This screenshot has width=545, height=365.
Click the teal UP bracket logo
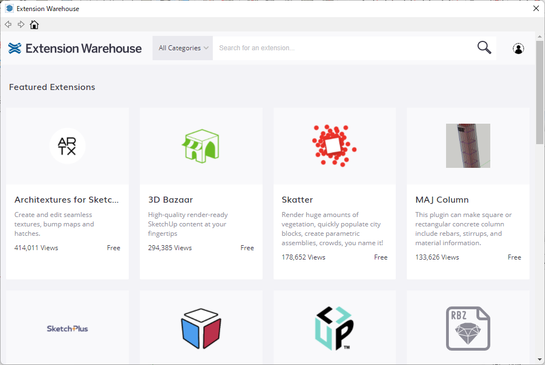[x=334, y=329]
